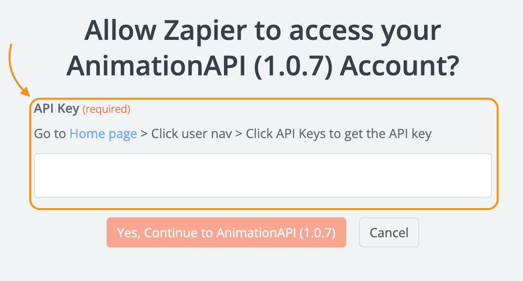Open the Home page from the instructions text
The height and width of the screenshot is (281, 523).
tap(103, 133)
